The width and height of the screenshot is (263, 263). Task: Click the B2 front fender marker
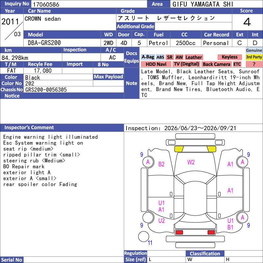[x=161, y=164]
